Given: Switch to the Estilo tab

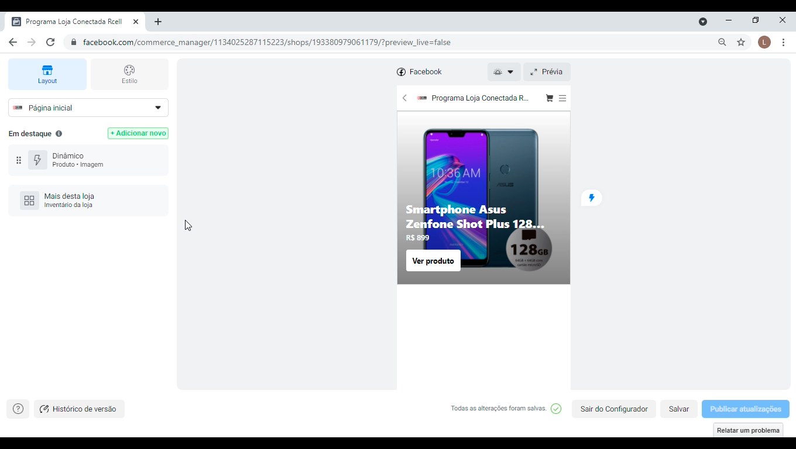Looking at the screenshot, I should click(129, 74).
